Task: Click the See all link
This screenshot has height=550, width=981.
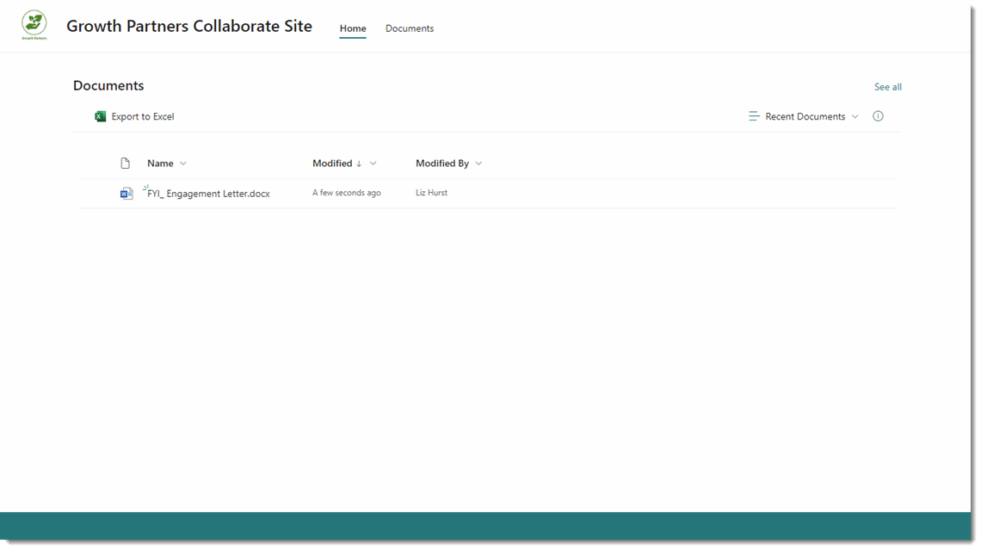Action: pos(888,87)
